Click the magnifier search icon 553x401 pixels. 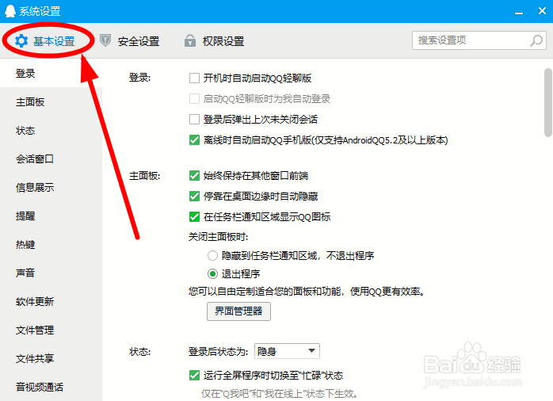(536, 40)
